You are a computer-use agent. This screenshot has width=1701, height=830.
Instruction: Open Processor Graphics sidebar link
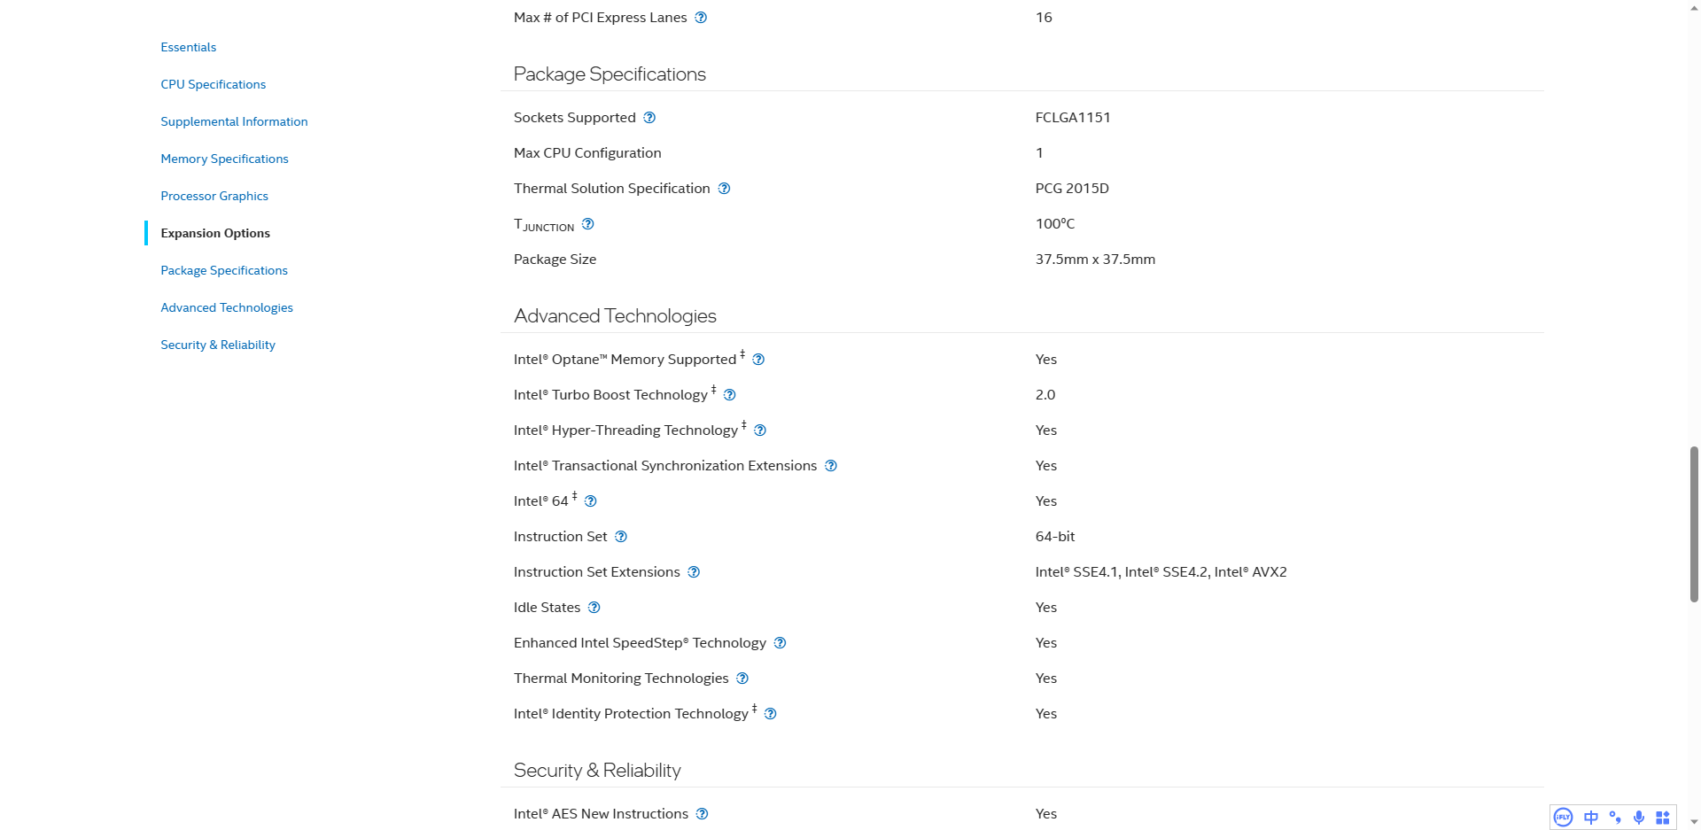coord(214,196)
